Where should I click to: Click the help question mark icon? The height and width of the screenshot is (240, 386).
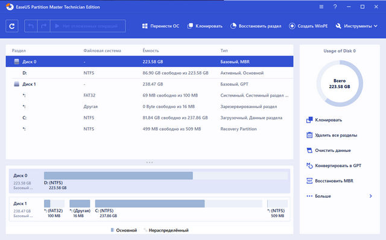(335, 7)
